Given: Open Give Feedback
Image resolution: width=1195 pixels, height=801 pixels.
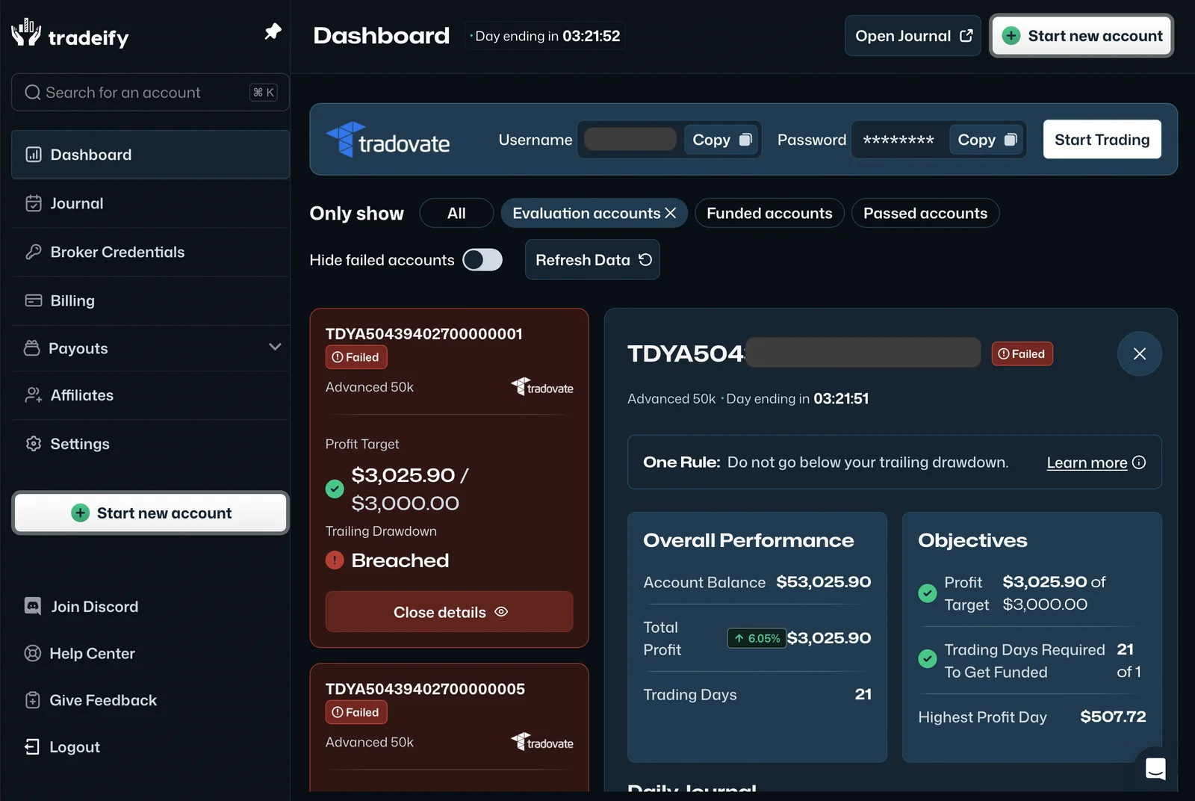Looking at the screenshot, I should point(103,700).
